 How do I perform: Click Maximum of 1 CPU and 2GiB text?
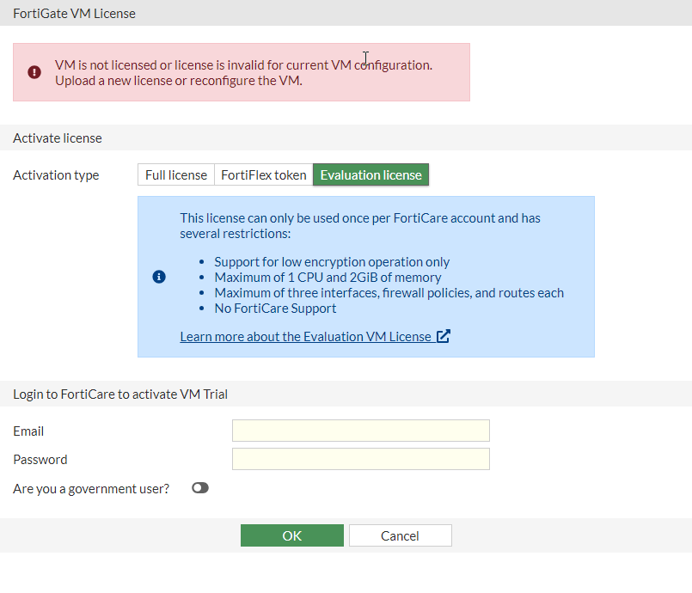click(328, 277)
